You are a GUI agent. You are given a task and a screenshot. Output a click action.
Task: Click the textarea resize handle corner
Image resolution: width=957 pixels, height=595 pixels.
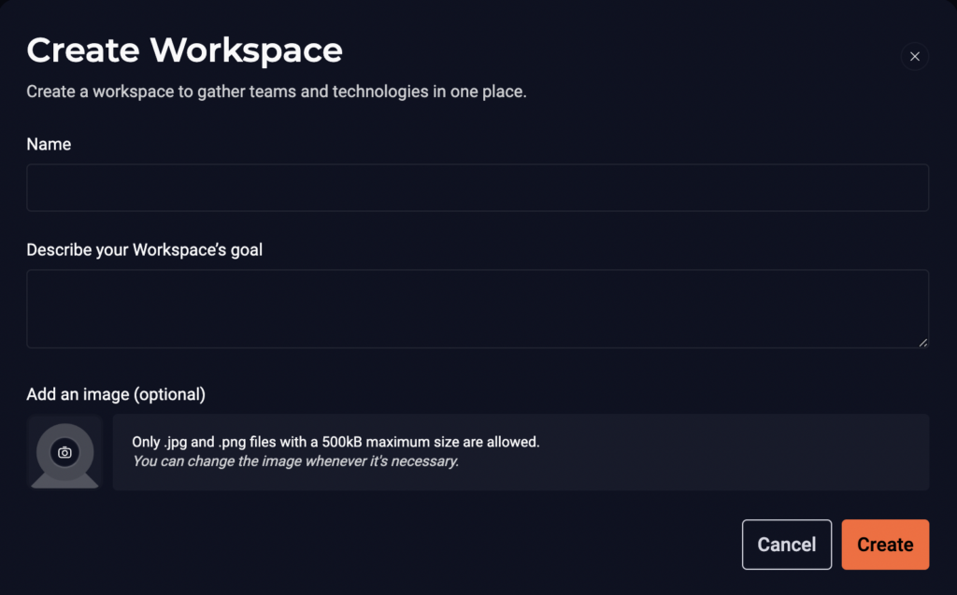(922, 343)
